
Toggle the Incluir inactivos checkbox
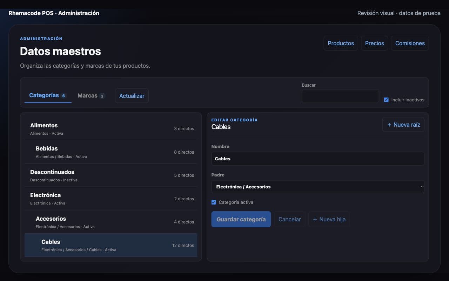(x=386, y=100)
